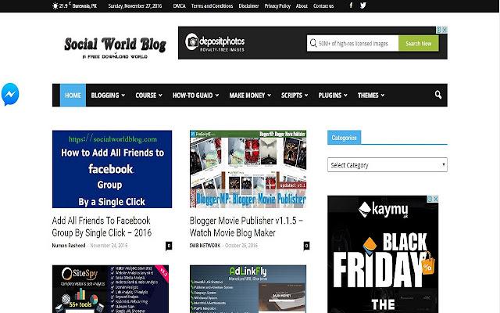Expand the COURSE menu

coord(148,95)
